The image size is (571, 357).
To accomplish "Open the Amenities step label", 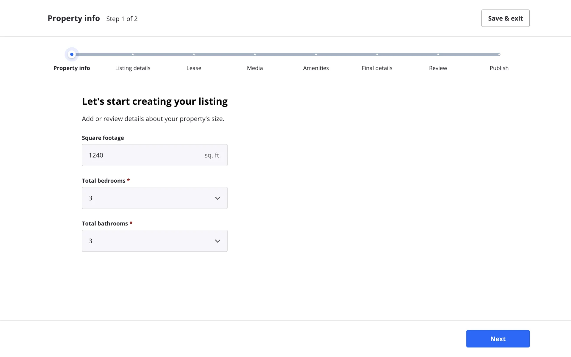I will (316, 68).
